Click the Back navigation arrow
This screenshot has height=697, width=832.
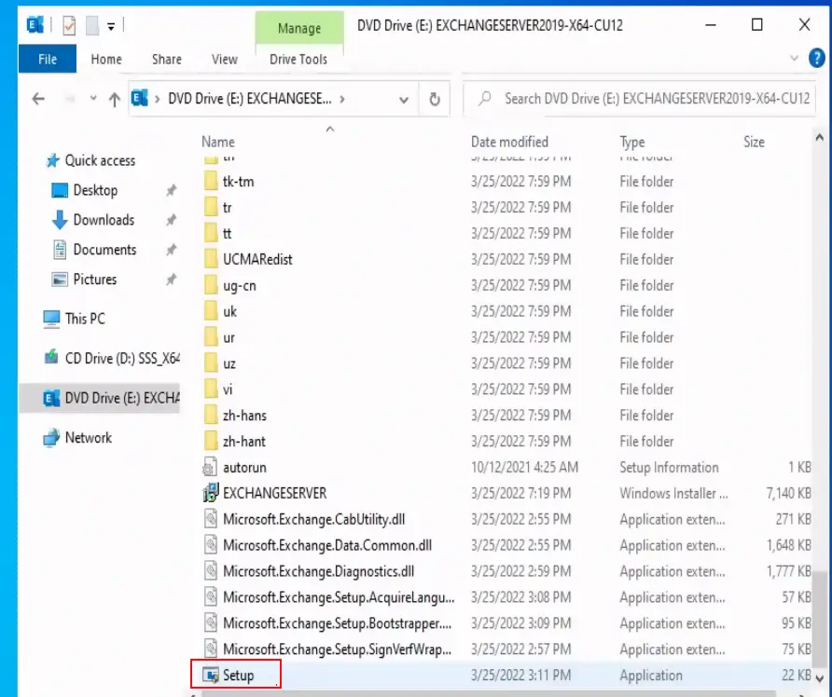tap(38, 99)
